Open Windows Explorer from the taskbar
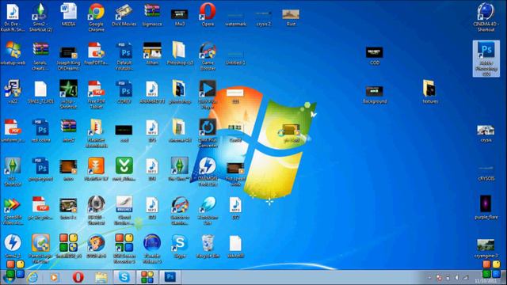Screen dimensions: 507x285 tap(101, 277)
